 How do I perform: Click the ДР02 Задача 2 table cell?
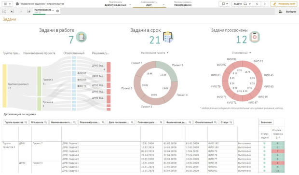tap(101, 167)
